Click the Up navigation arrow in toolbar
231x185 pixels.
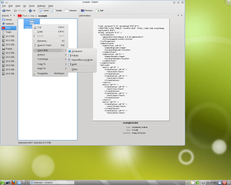32,10
